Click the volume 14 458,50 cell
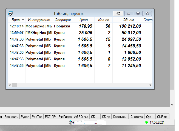The height and width of the screenshot is (131, 179). tap(128, 46)
